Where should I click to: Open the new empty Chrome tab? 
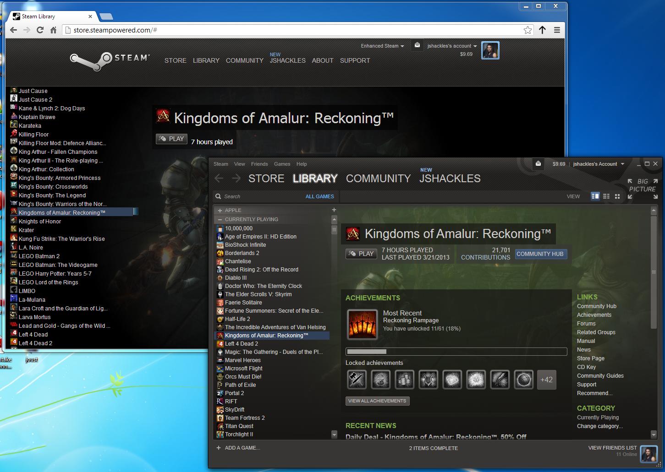coord(106,16)
